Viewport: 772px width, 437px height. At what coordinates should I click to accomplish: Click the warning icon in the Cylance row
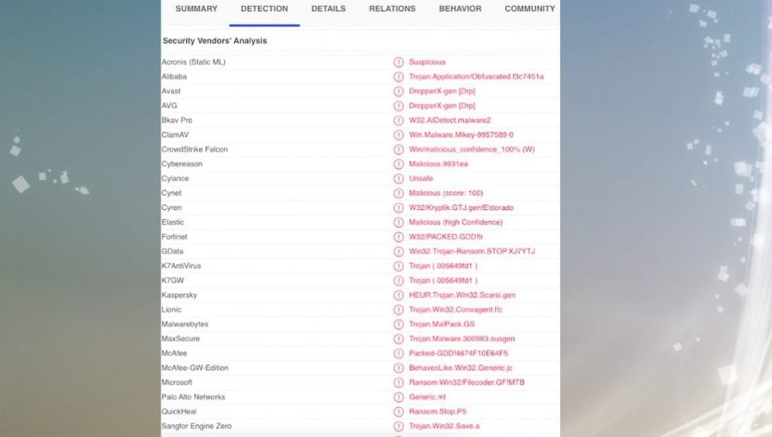tap(398, 179)
